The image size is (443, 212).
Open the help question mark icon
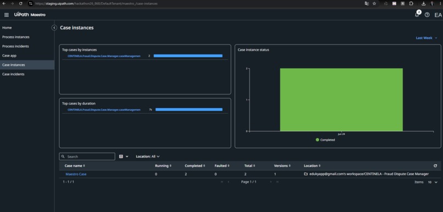427,15
